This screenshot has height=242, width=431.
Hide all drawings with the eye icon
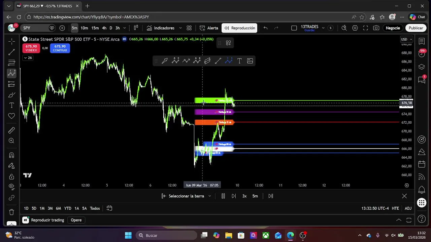click(11, 187)
